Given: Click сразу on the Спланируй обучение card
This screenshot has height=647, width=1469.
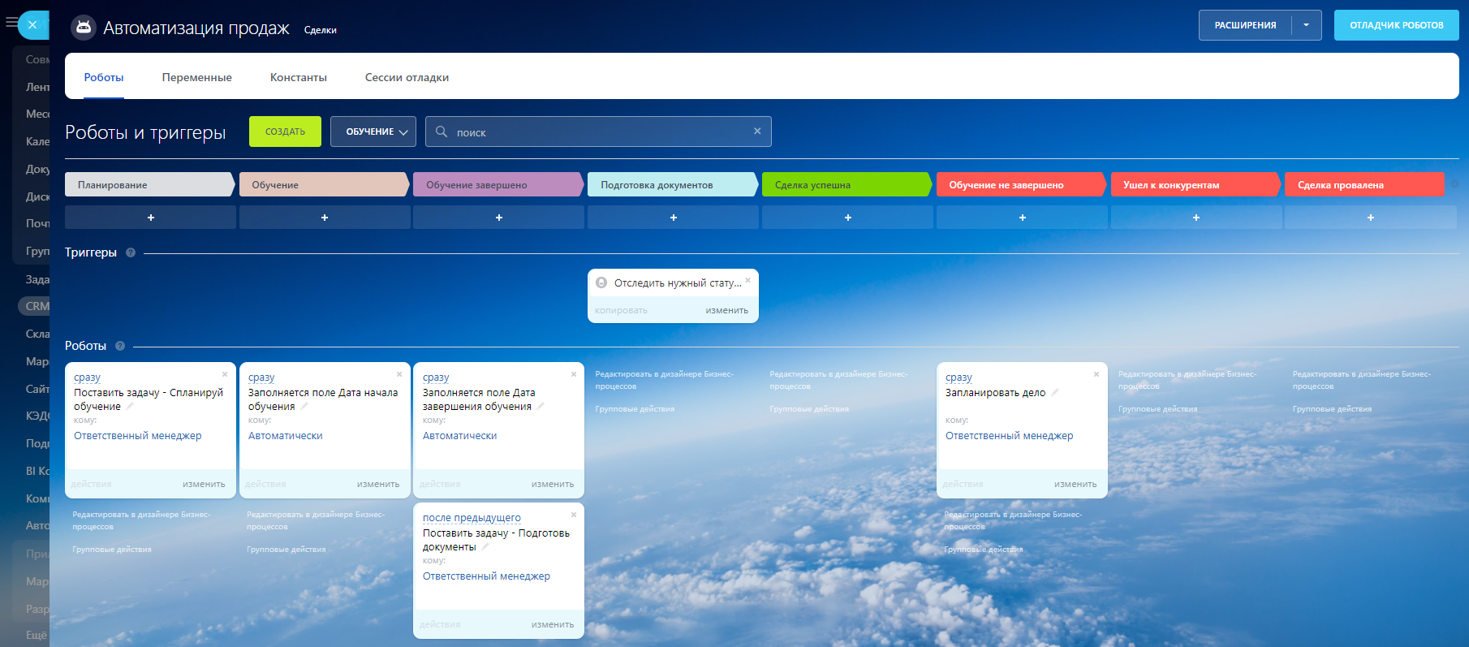Looking at the screenshot, I should click(x=88, y=377).
